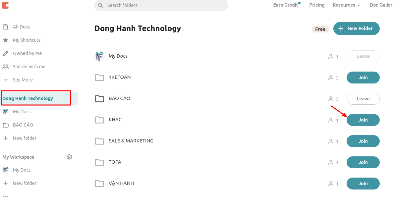View docs Shared with me
Screen dimensions: 393x217
(x=29, y=66)
